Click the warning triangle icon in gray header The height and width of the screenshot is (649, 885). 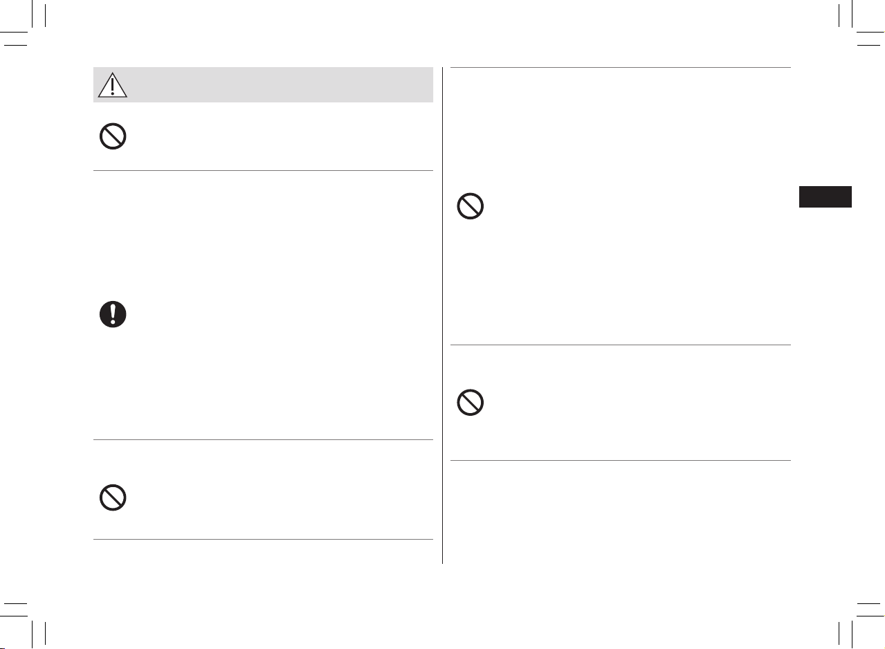pos(112,84)
